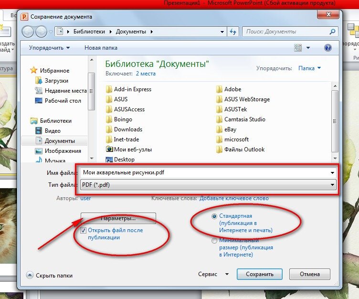359x299 pixels.
Task: Click into the file name field
Action: 205,172
